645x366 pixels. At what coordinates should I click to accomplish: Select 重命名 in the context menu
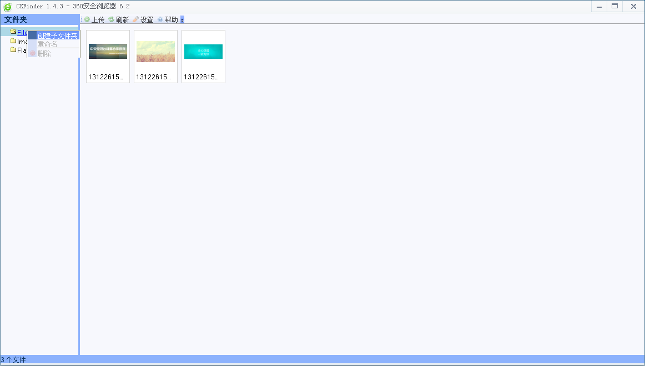[48, 44]
